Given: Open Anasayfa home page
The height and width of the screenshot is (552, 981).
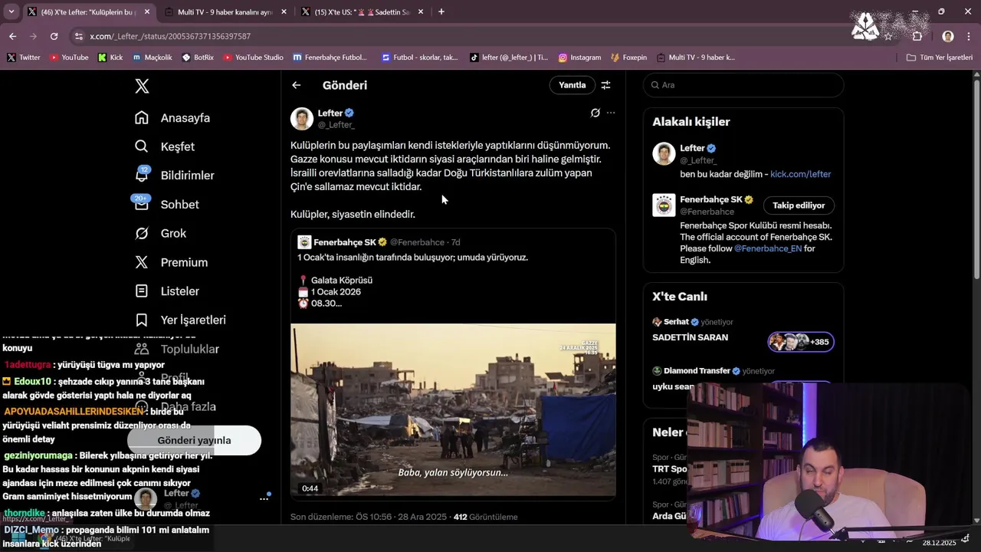Looking at the screenshot, I should [172, 118].
